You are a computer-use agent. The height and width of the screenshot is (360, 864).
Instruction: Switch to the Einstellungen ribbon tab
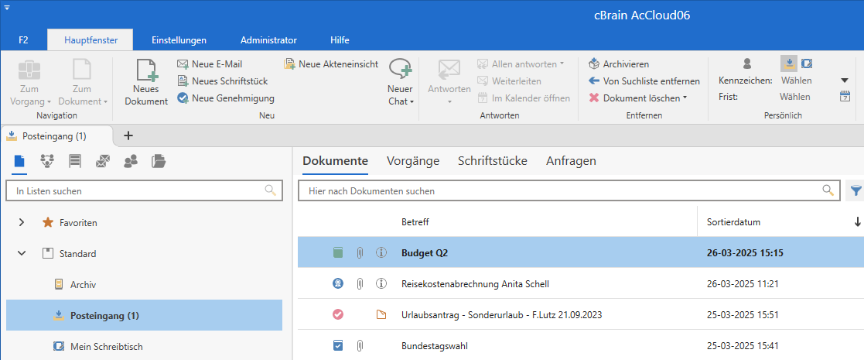coord(179,39)
